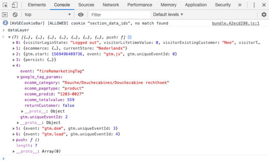Expand the push function entry

tap(14, 140)
